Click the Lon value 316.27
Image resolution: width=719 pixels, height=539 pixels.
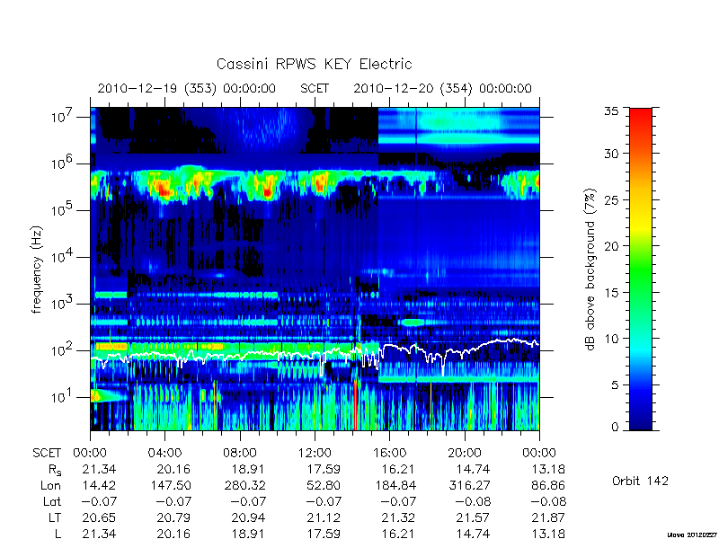click(x=469, y=485)
